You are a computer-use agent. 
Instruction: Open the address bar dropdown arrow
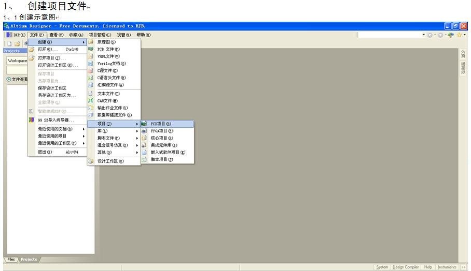pyautogui.click(x=424, y=35)
